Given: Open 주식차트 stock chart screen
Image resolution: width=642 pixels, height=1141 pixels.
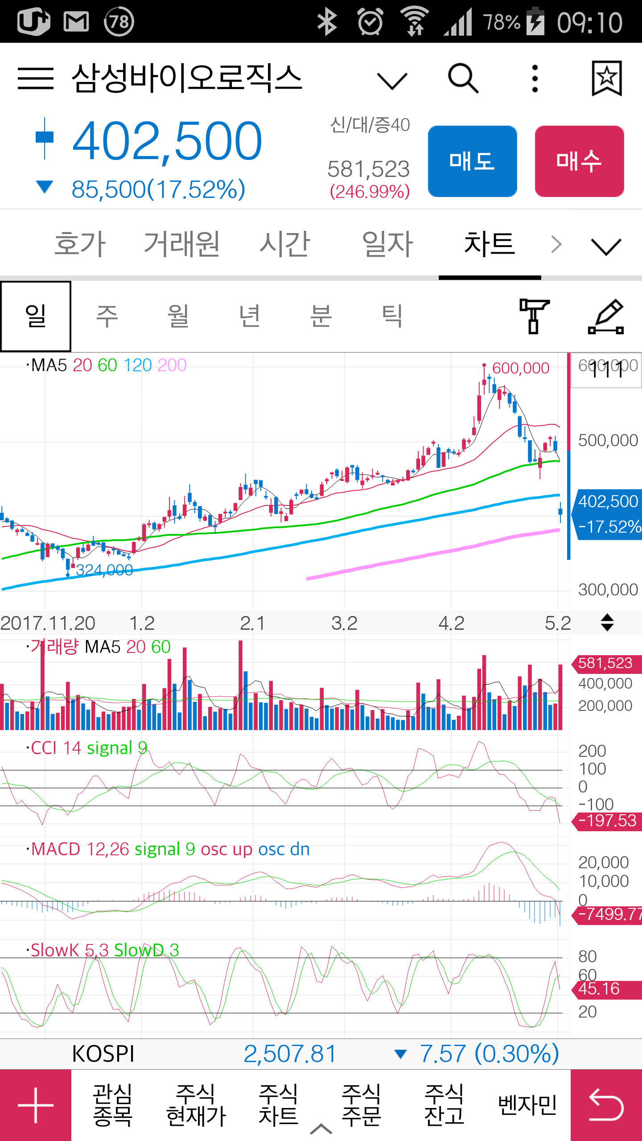Looking at the screenshot, I should (279, 1105).
